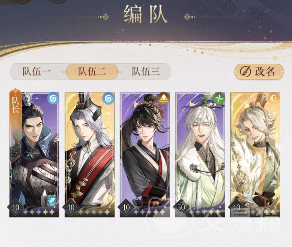The height and width of the screenshot is (247, 292).
Task: Click the 改名 rename button
Action: (259, 71)
